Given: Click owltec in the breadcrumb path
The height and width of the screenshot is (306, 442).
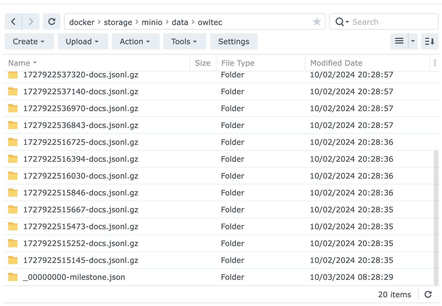Looking at the screenshot, I should [x=210, y=22].
